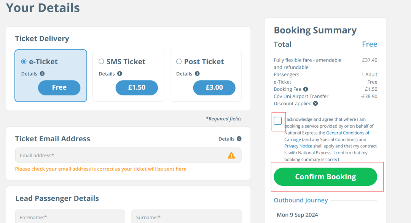Image resolution: width=411 pixels, height=223 pixels.
Task: Click the blue Free price button
Action: pos(59,88)
